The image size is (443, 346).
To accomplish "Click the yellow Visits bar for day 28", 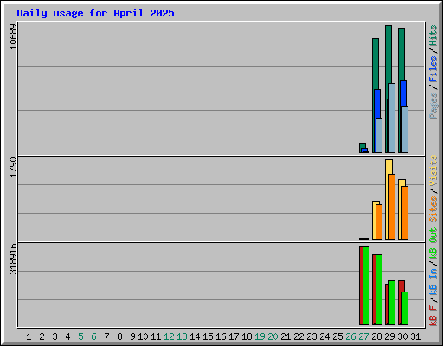I will [x=374, y=220].
